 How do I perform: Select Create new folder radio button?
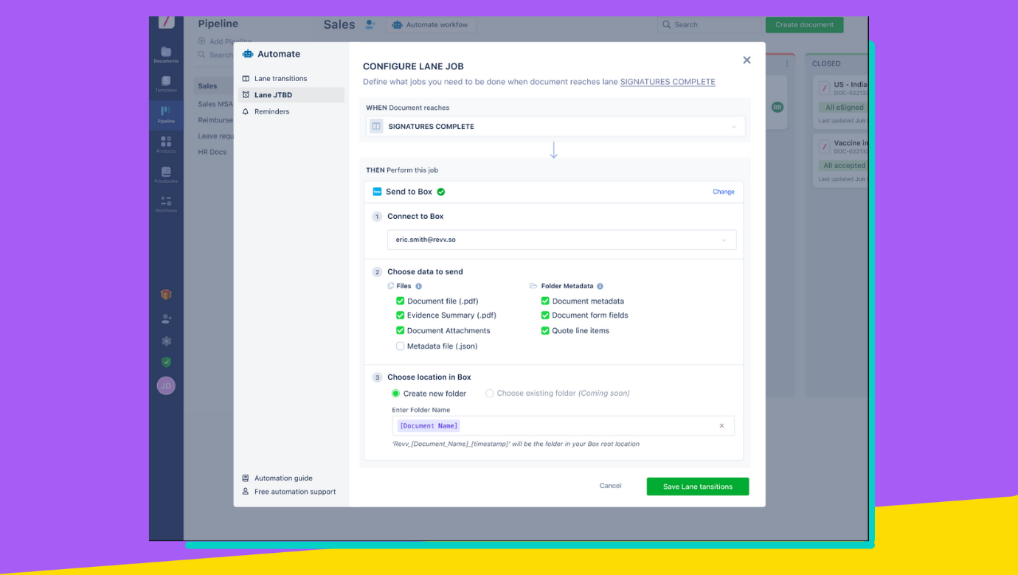coord(396,394)
